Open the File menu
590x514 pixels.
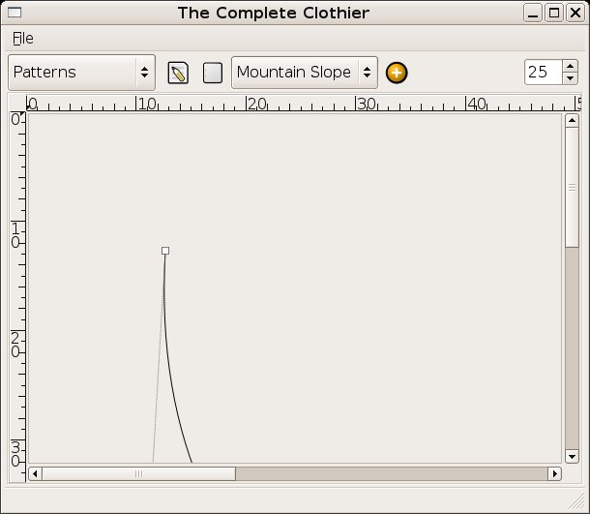tap(23, 39)
